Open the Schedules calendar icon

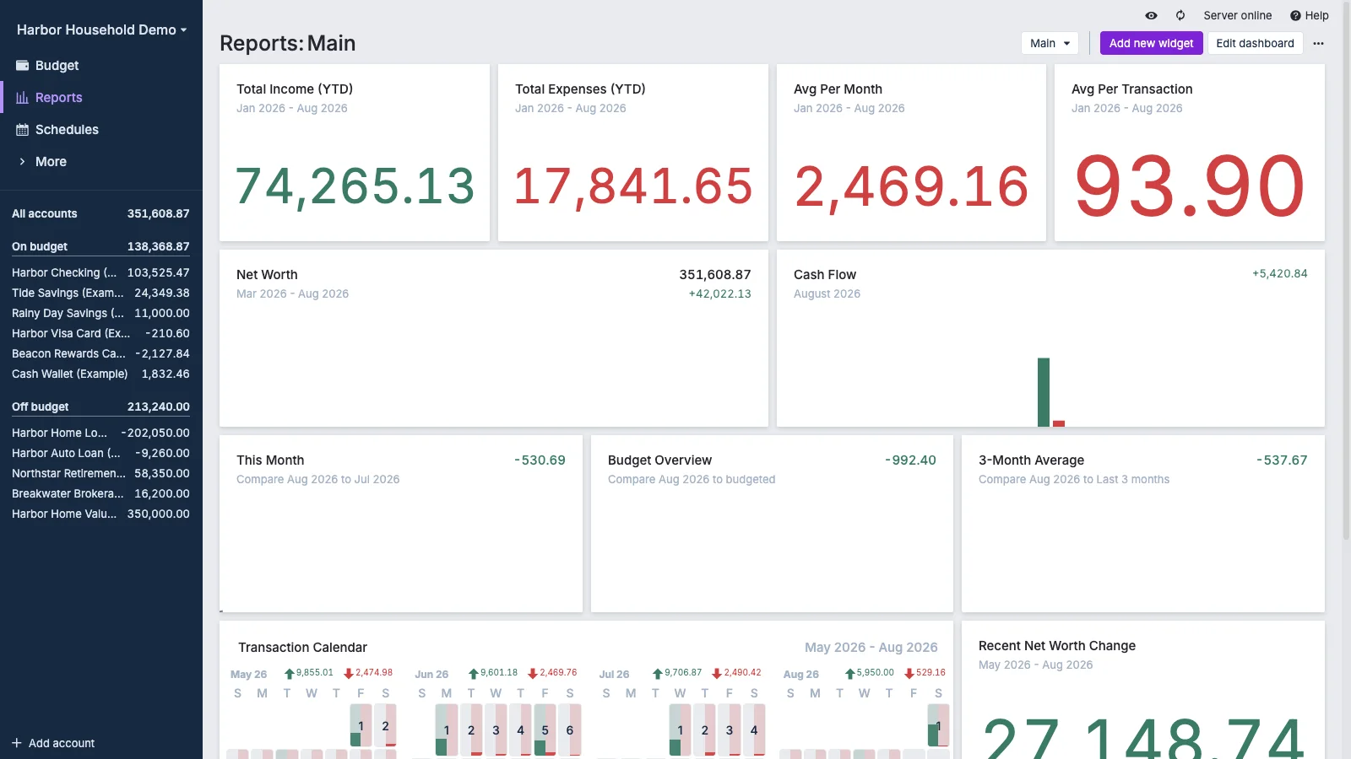pyautogui.click(x=22, y=129)
